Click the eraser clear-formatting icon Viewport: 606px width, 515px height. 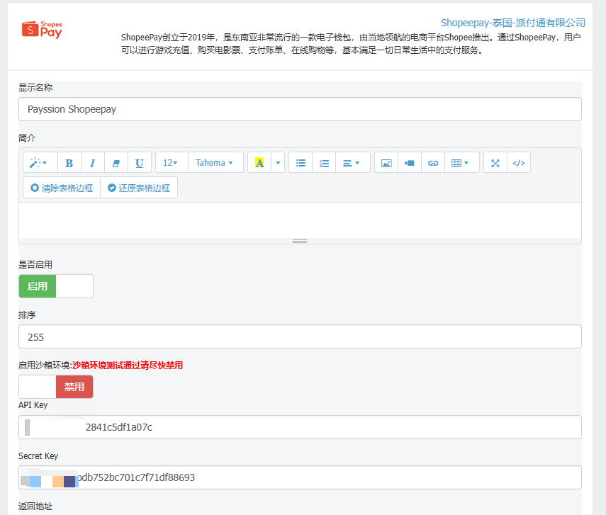pyautogui.click(x=116, y=163)
